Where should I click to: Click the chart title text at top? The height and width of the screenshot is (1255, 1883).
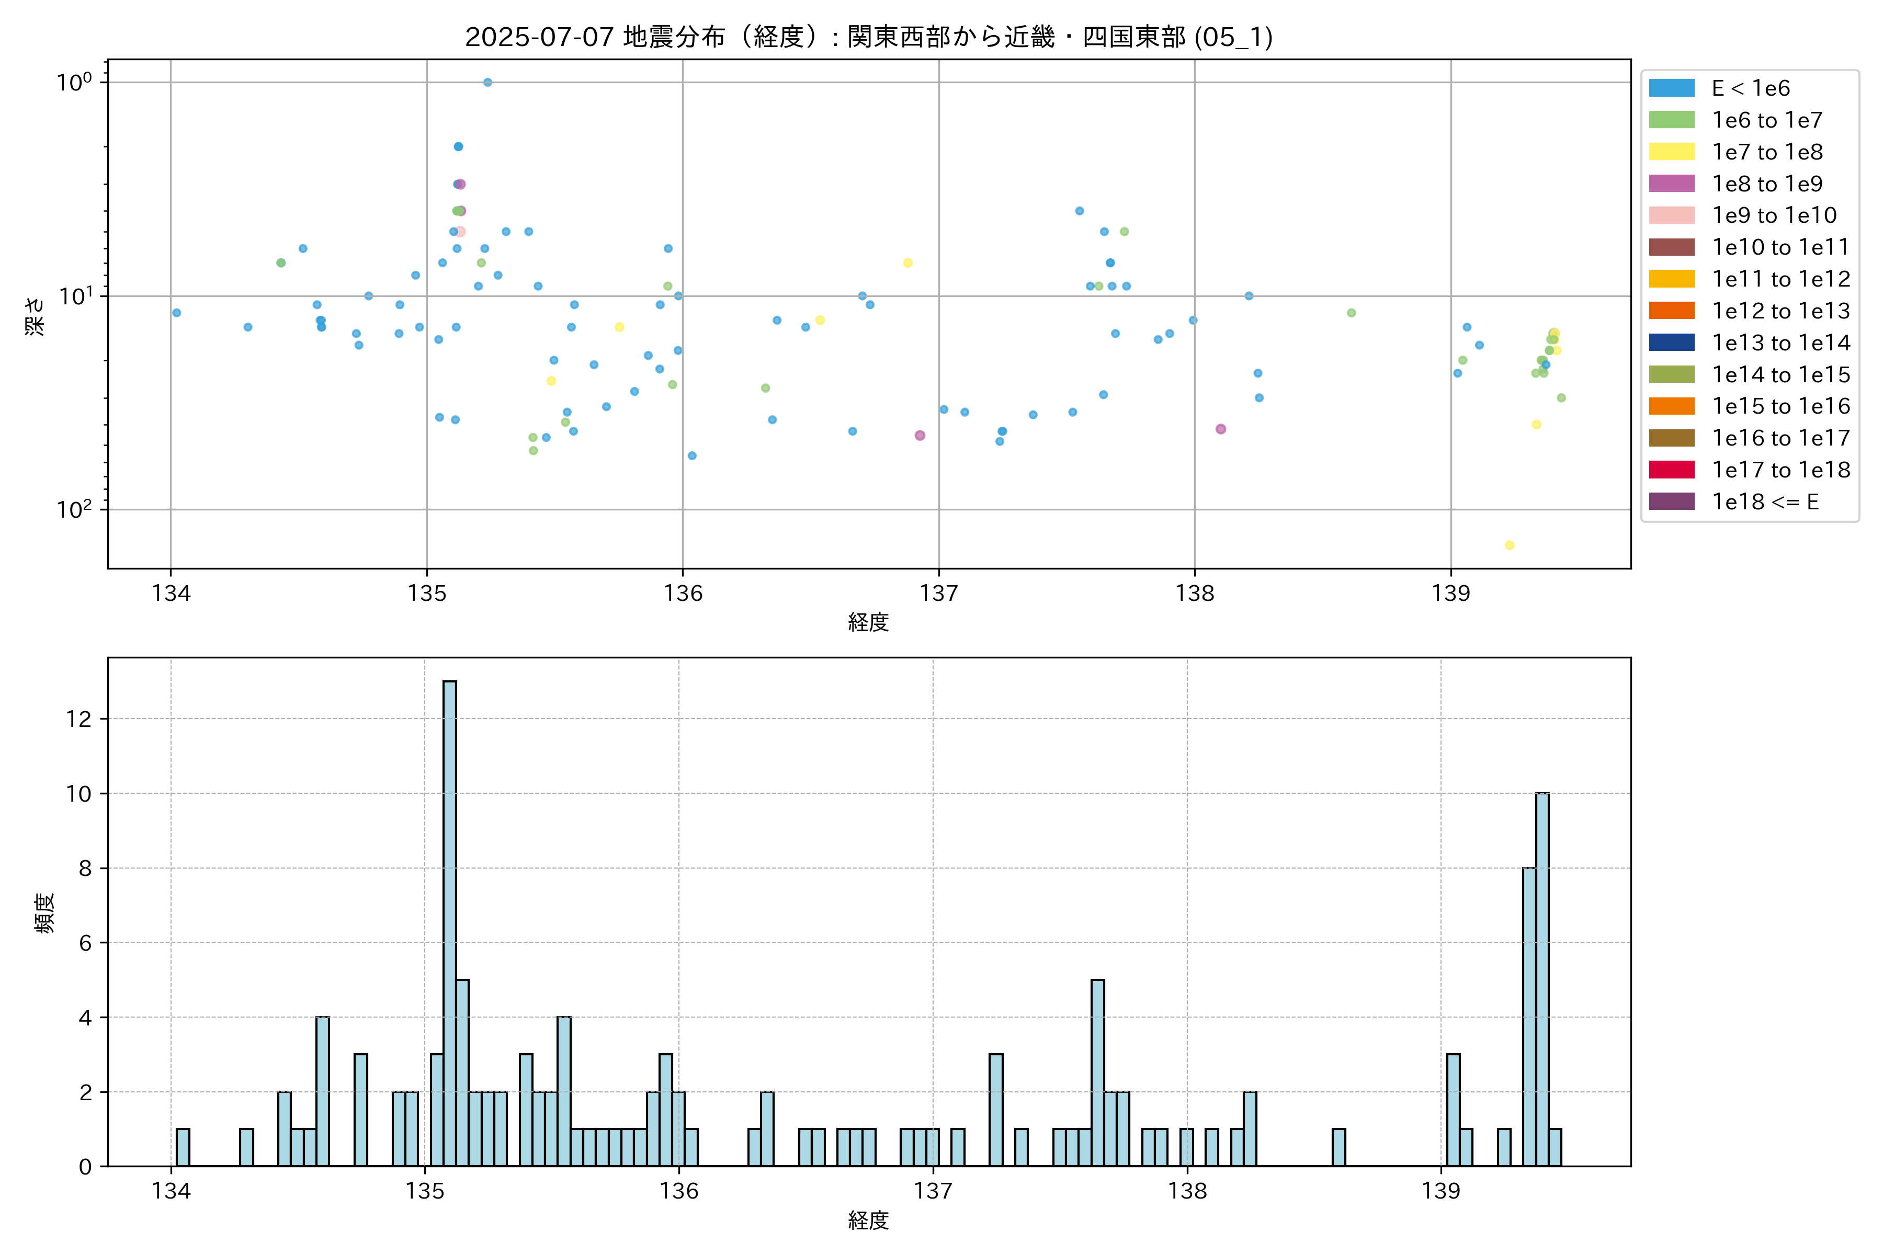click(869, 37)
